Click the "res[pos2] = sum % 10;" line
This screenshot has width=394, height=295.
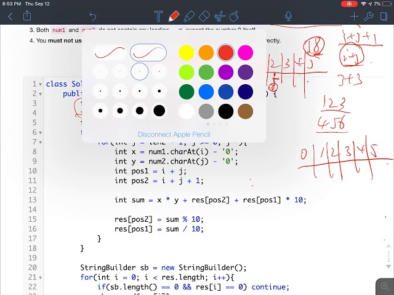pyautogui.click(x=159, y=219)
